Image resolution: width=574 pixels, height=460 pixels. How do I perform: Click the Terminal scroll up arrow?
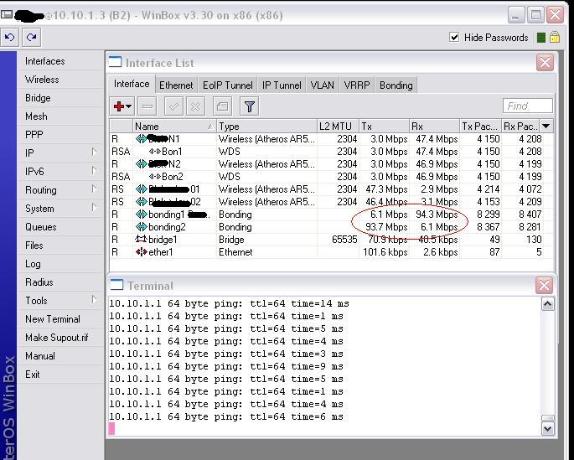click(x=548, y=304)
